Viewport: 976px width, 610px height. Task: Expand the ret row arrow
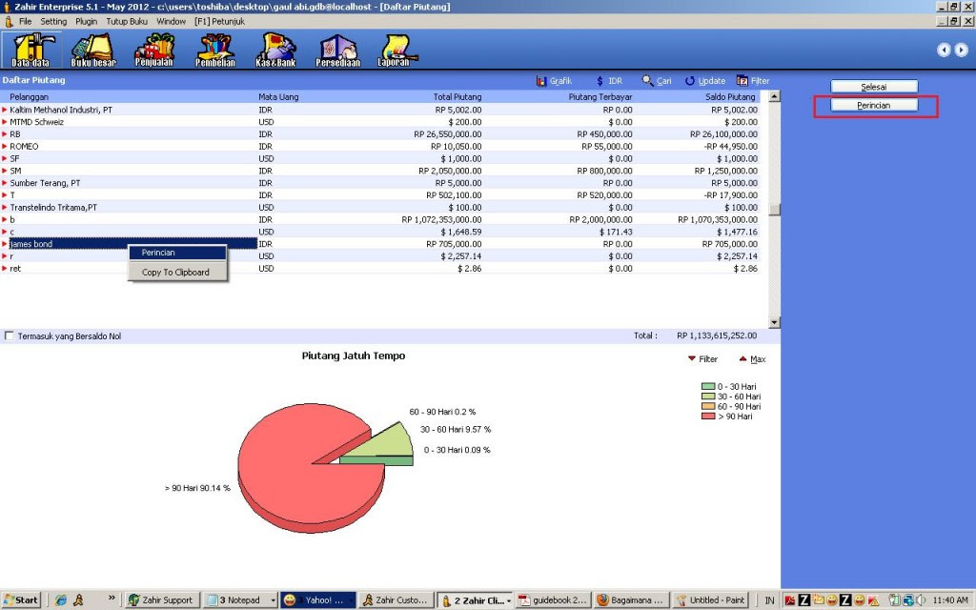click(5, 268)
